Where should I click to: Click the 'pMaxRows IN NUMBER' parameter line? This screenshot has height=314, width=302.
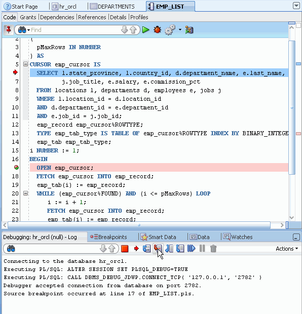click(69, 47)
